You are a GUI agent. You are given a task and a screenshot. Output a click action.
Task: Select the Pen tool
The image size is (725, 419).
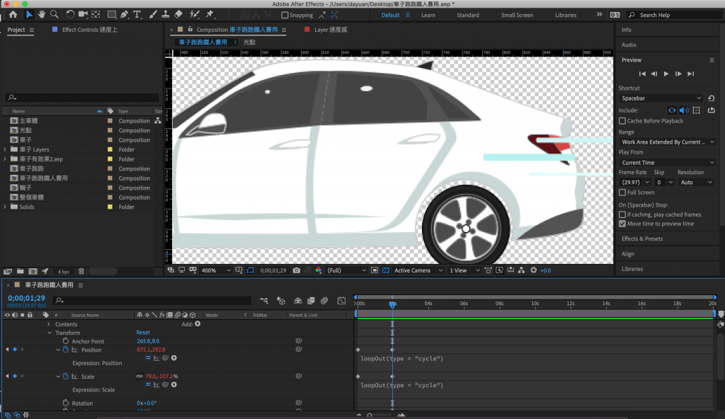(125, 14)
